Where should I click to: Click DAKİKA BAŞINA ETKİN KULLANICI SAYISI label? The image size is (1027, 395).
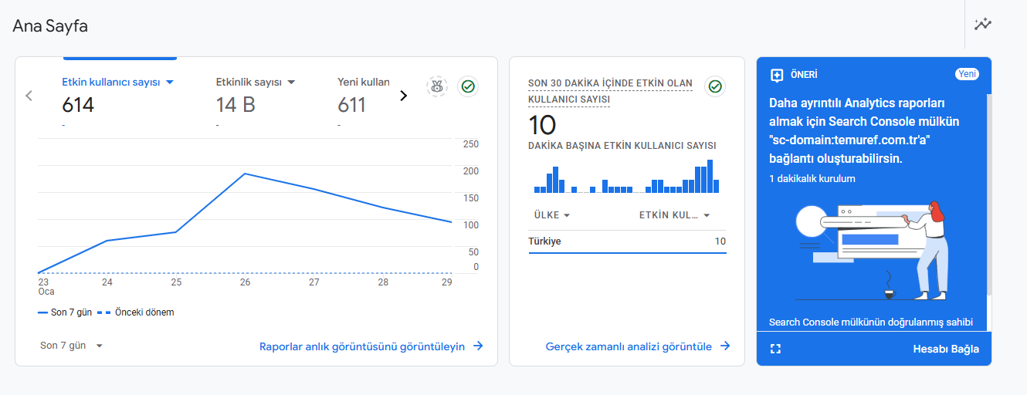point(622,145)
